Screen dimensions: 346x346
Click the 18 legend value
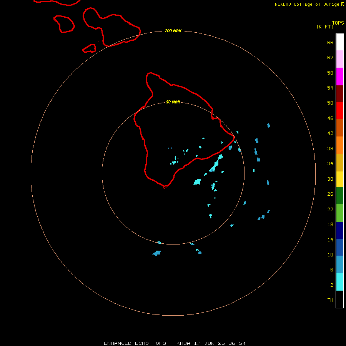pyautogui.click(x=330, y=225)
